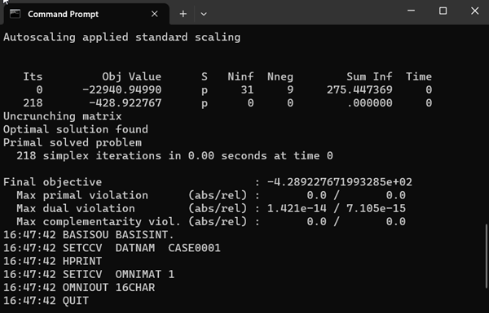Viewport: 489px width, 313px height.
Task: Click 'Autoscaling applied standard scaling' text
Action: 122,37
